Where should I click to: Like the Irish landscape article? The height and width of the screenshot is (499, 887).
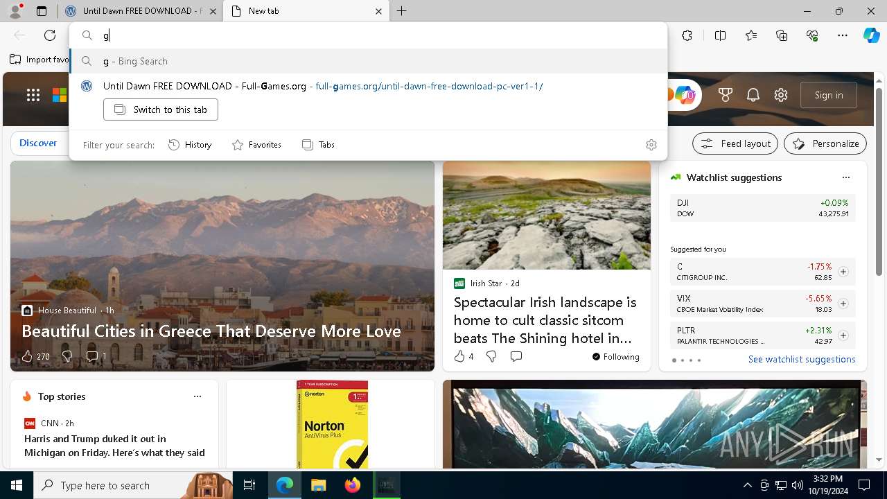pos(463,356)
